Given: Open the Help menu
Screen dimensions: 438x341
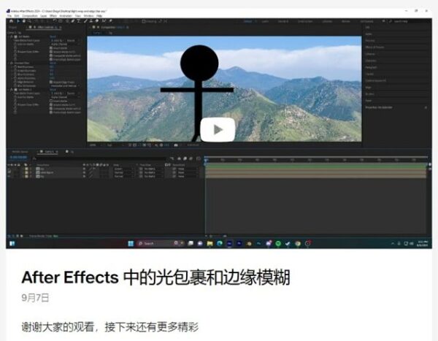Looking at the screenshot, I should [x=99, y=16].
